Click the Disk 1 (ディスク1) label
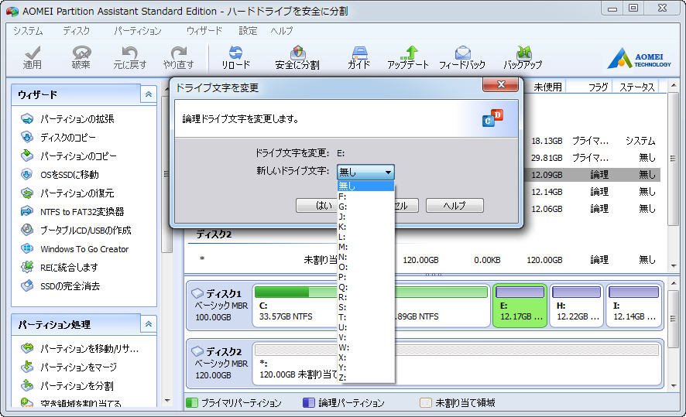The image size is (686, 417). pyautogui.click(x=224, y=294)
